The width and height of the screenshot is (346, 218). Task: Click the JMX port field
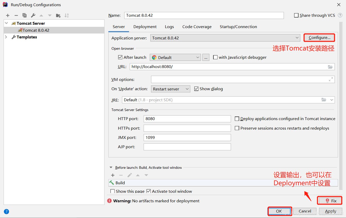click(x=187, y=137)
